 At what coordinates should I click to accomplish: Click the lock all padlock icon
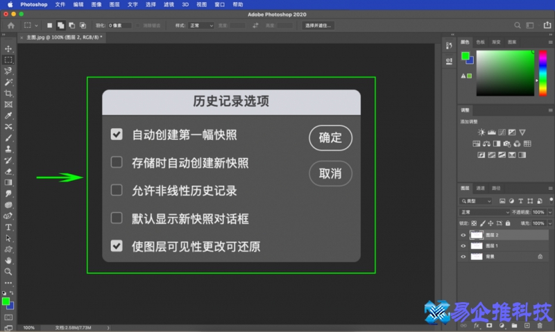(x=508, y=223)
